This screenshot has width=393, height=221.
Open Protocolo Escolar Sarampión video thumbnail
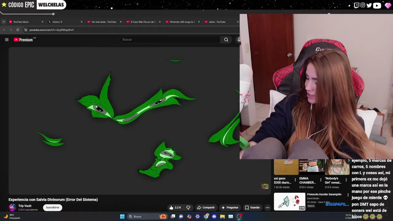290,201
